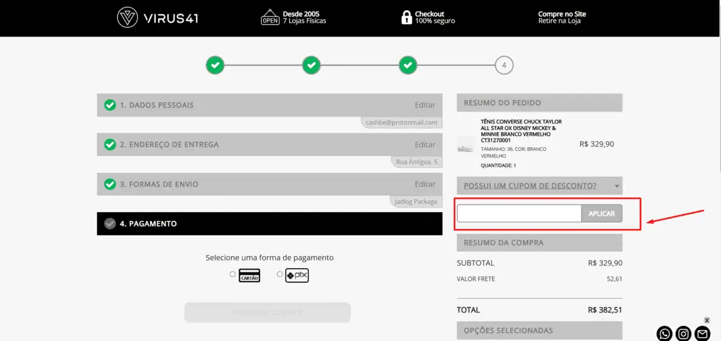Click the Pix payment logo
The width and height of the screenshot is (721, 341).
(x=297, y=276)
